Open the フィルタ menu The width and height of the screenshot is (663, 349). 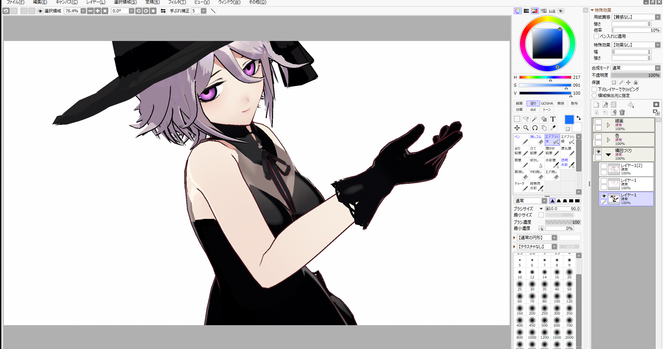[177, 2]
